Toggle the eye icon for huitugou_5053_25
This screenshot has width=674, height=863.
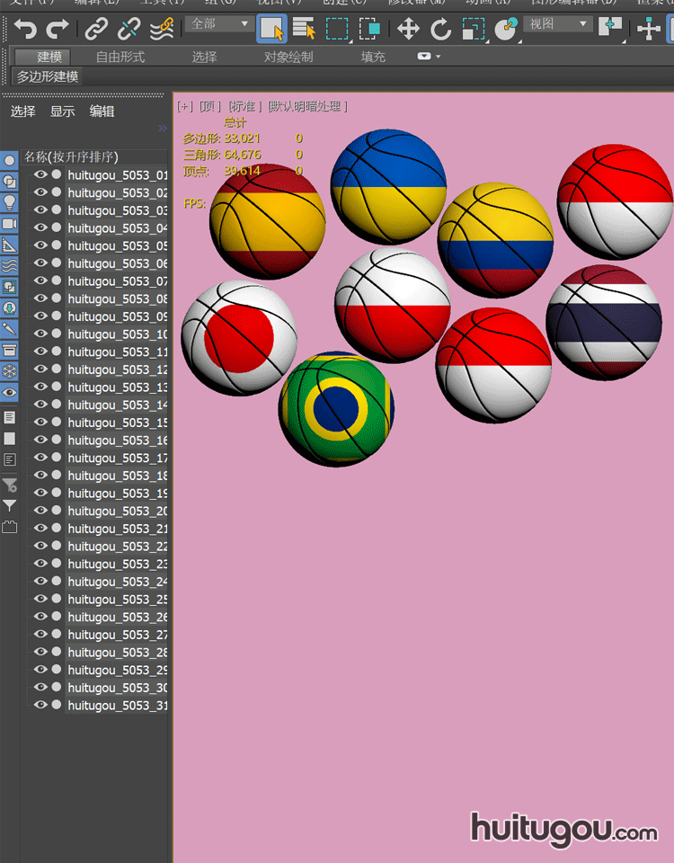tap(40, 599)
